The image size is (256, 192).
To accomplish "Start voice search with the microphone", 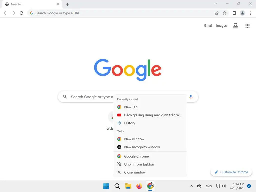I will pos(191,97).
